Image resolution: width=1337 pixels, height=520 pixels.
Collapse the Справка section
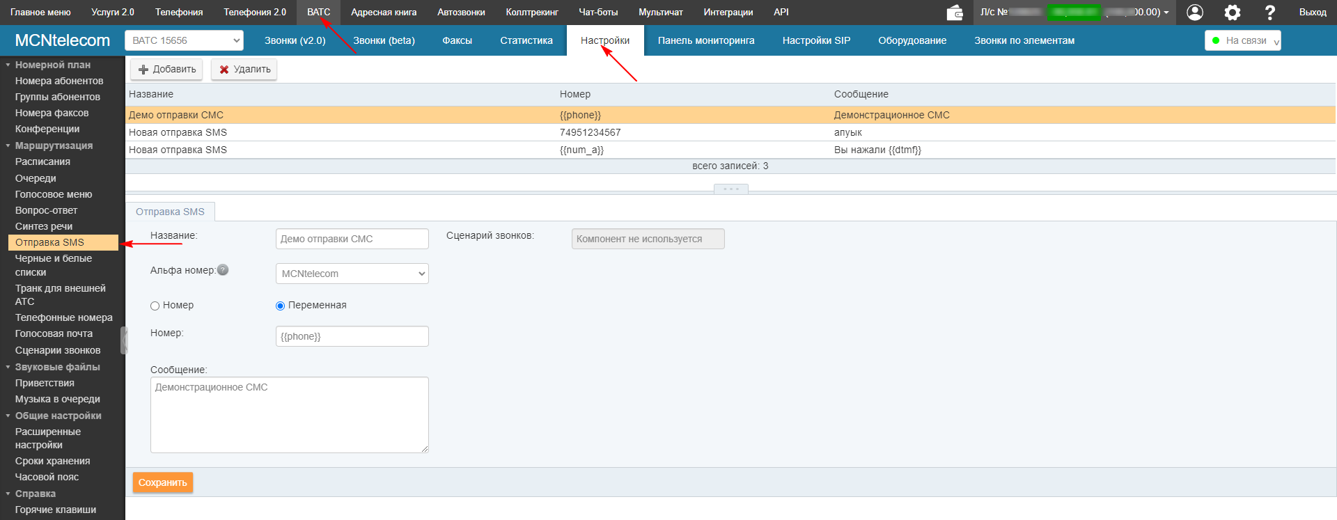[x=8, y=494]
